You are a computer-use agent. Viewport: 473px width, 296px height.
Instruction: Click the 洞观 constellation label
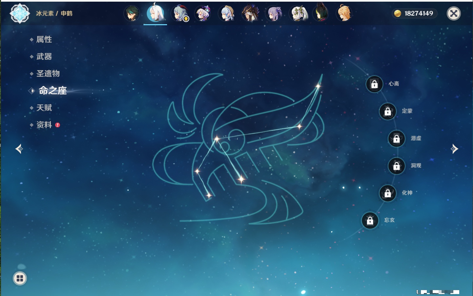click(x=416, y=165)
